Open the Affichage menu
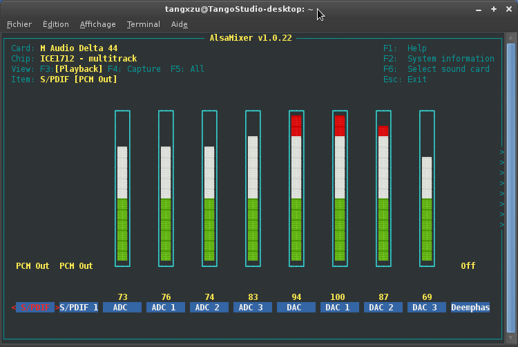 click(97, 24)
